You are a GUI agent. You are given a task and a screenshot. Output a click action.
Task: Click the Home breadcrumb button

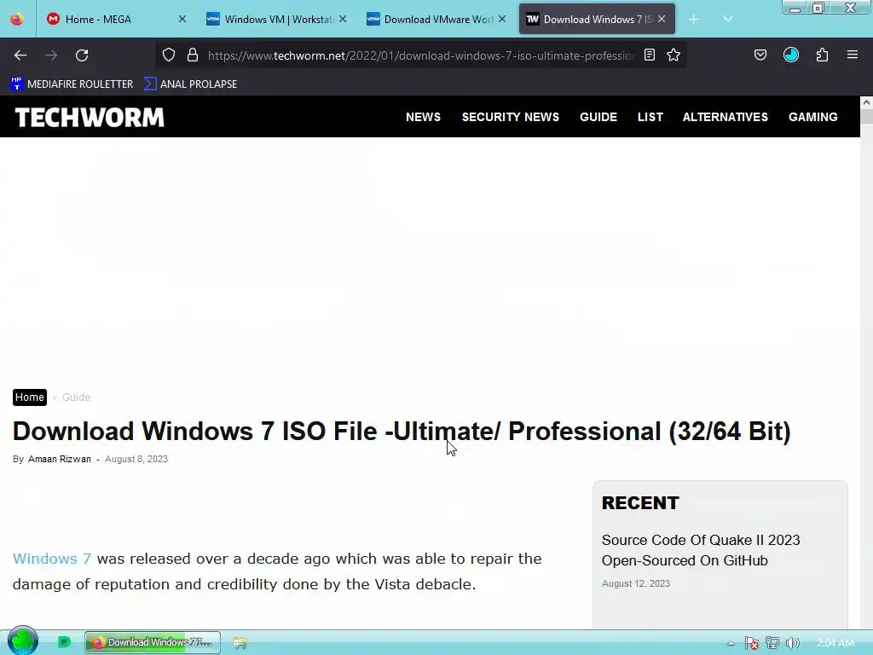click(30, 397)
